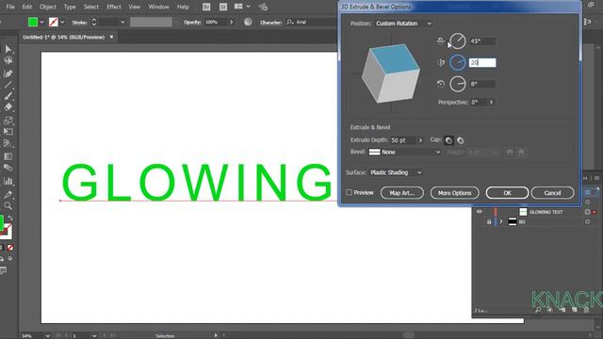Click target circle of GLOWING TEXT layer
603x339 pixels.
[587, 212]
